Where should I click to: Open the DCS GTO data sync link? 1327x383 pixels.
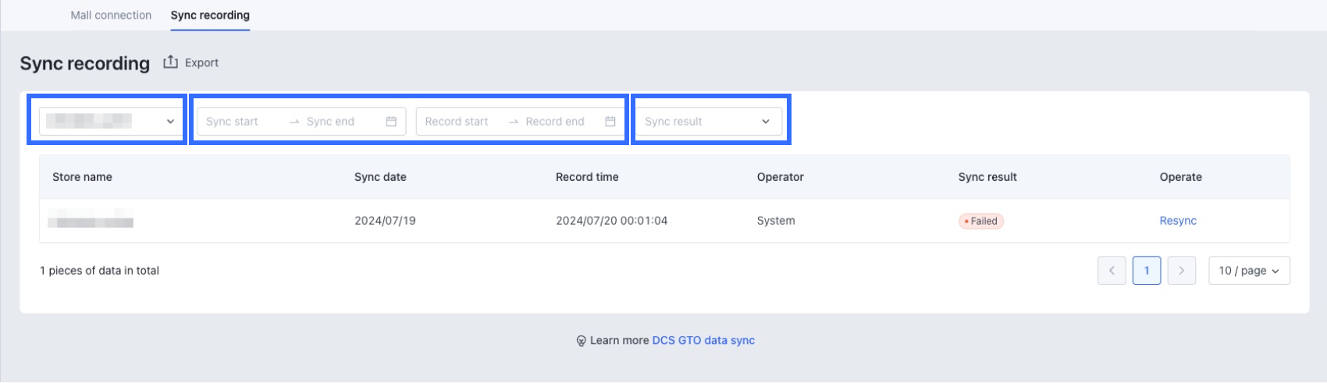pos(703,340)
